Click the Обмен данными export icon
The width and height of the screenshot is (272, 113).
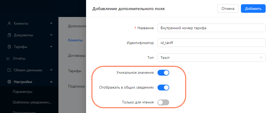coord(9,70)
